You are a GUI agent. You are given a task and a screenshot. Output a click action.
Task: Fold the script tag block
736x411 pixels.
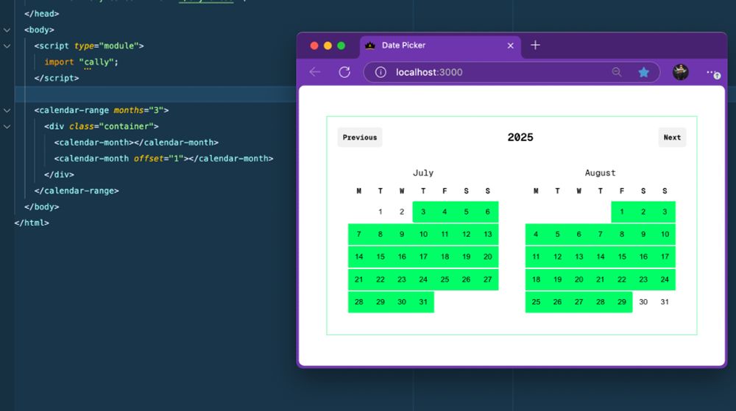pyautogui.click(x=7, y=46)
